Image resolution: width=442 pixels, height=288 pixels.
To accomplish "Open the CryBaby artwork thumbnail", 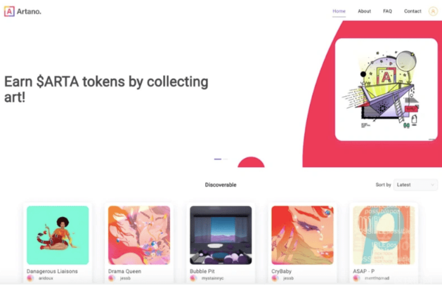I will pyautogui.click(x=302, y=235).
